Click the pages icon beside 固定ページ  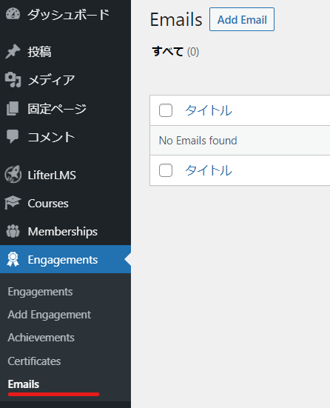[x=13, y=109]
